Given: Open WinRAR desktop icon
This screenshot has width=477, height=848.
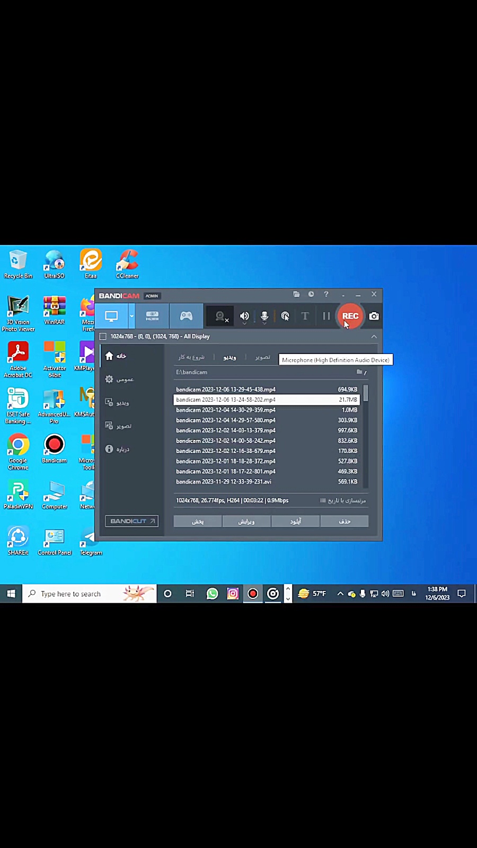Looking at the screenshot, I should (x=54, y=311).
